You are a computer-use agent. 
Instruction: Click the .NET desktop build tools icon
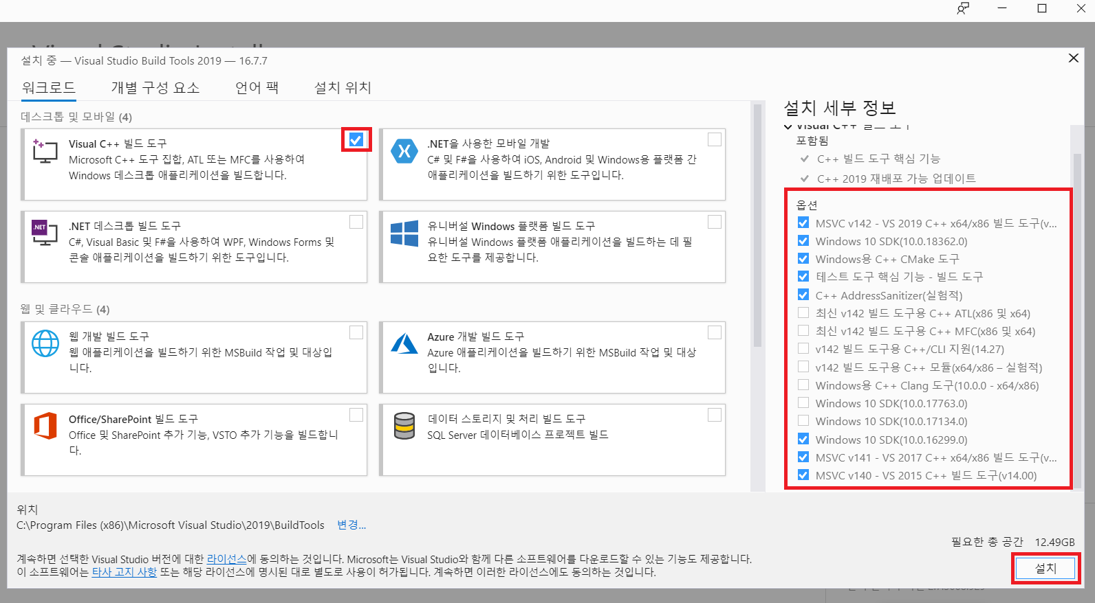coord(45,233)
